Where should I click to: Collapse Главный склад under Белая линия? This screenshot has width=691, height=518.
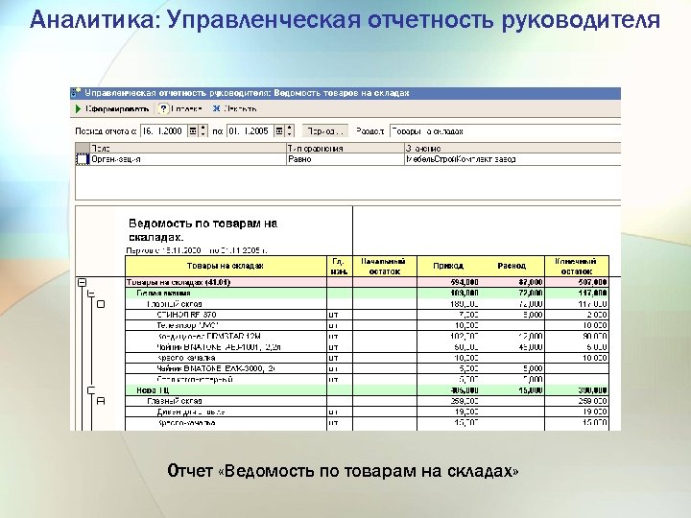pos(101,304)
